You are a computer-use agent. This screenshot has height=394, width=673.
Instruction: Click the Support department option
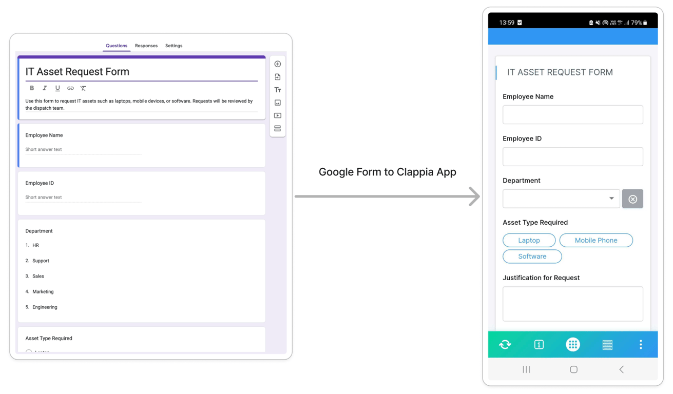pyautogui.click(x=41, y=261)
